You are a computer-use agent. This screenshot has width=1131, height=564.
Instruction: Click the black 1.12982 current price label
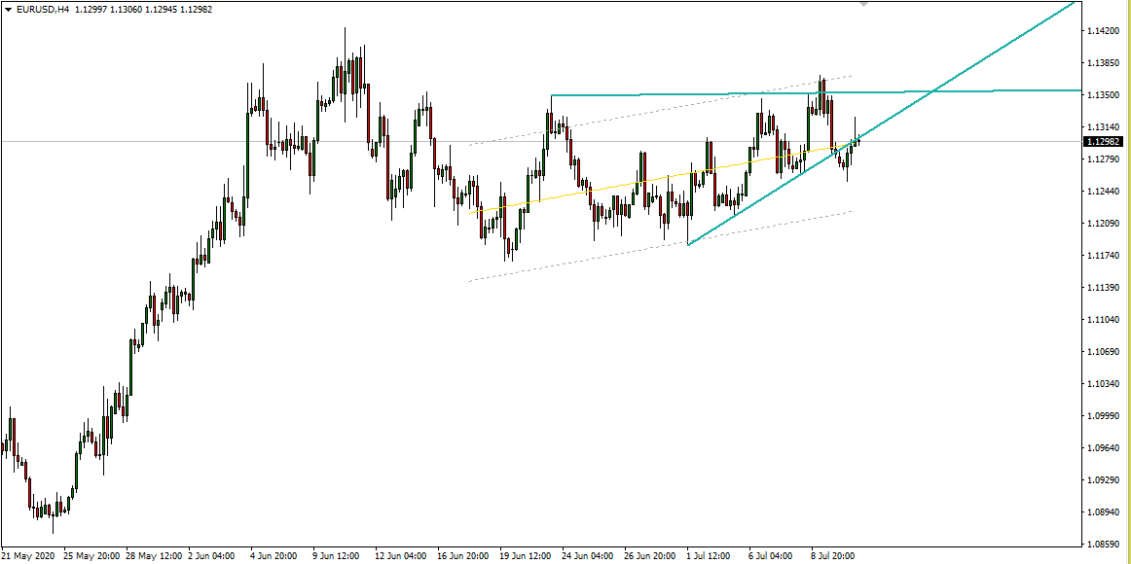(x=1103, y=142)
